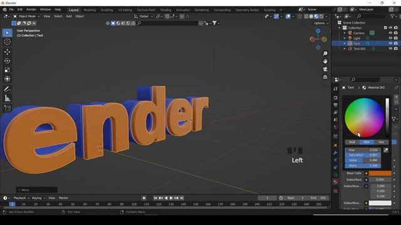
Task: Select RGB color mode button
Action: pos(352,142)
